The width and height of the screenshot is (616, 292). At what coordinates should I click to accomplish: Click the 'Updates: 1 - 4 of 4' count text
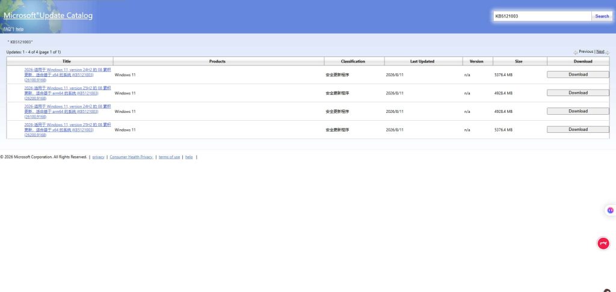coord(34,52)
